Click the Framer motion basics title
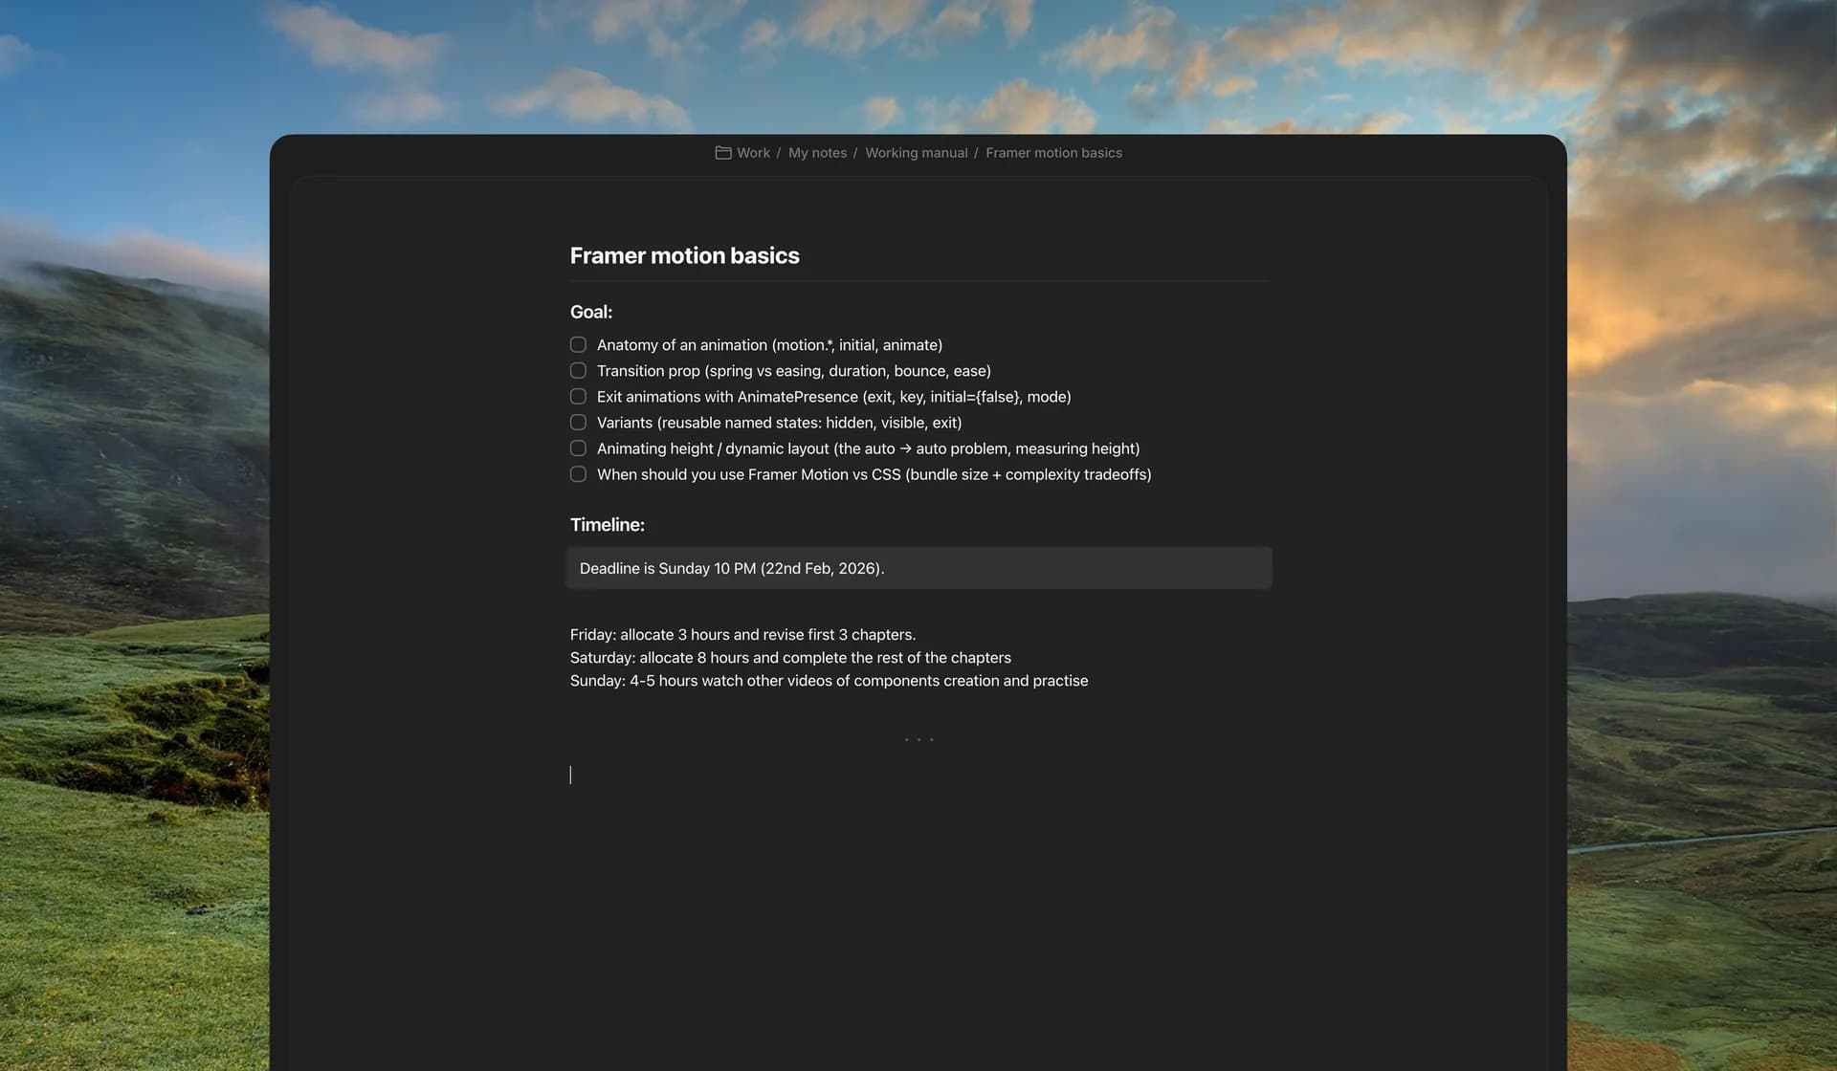This screenshot has width=1837, height=1071. point(684,255)
